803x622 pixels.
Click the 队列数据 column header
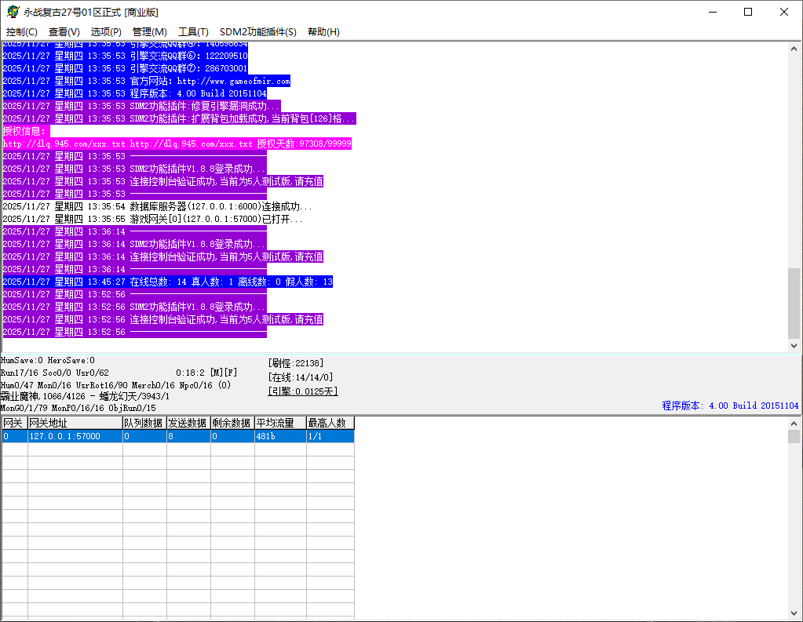point(144,424)
